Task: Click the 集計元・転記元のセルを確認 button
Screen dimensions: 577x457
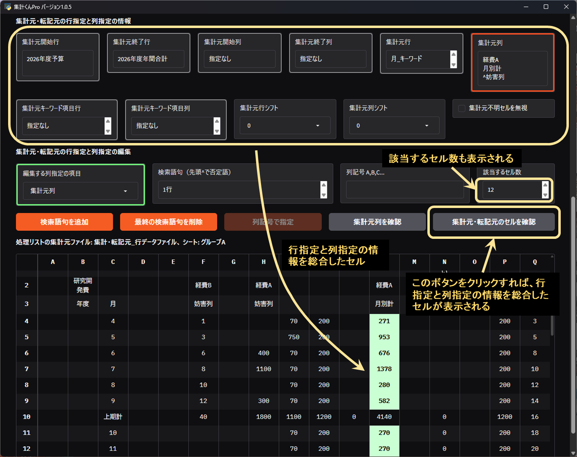Action: click(494, 222)
